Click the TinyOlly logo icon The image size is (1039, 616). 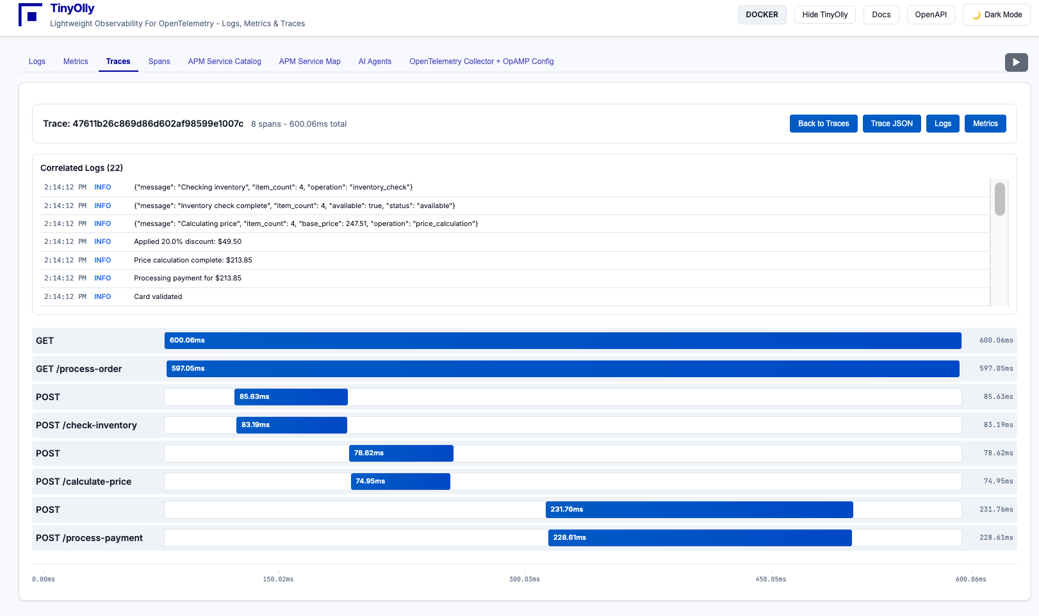pos(30,15)
